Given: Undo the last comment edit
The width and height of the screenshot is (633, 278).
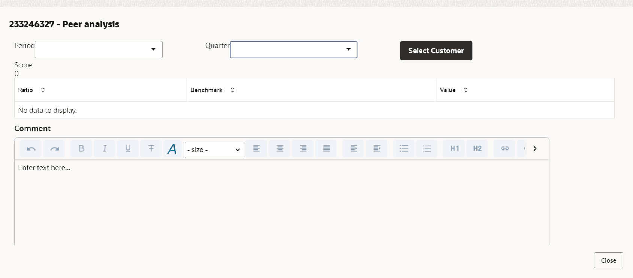Looking at the screenshot, I should pyautogui.click(x=31, y=149).
